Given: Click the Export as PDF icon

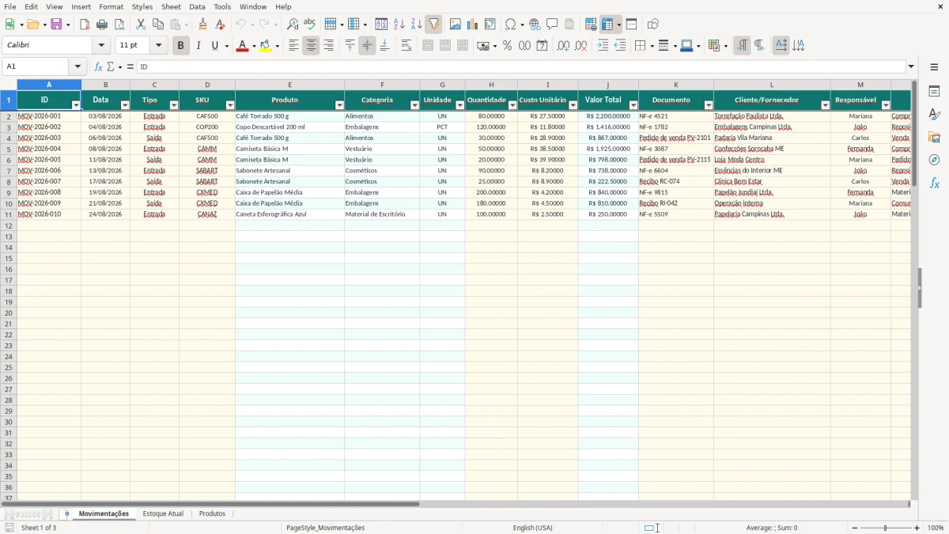Looking at the screenshot, I should (85, 25).
